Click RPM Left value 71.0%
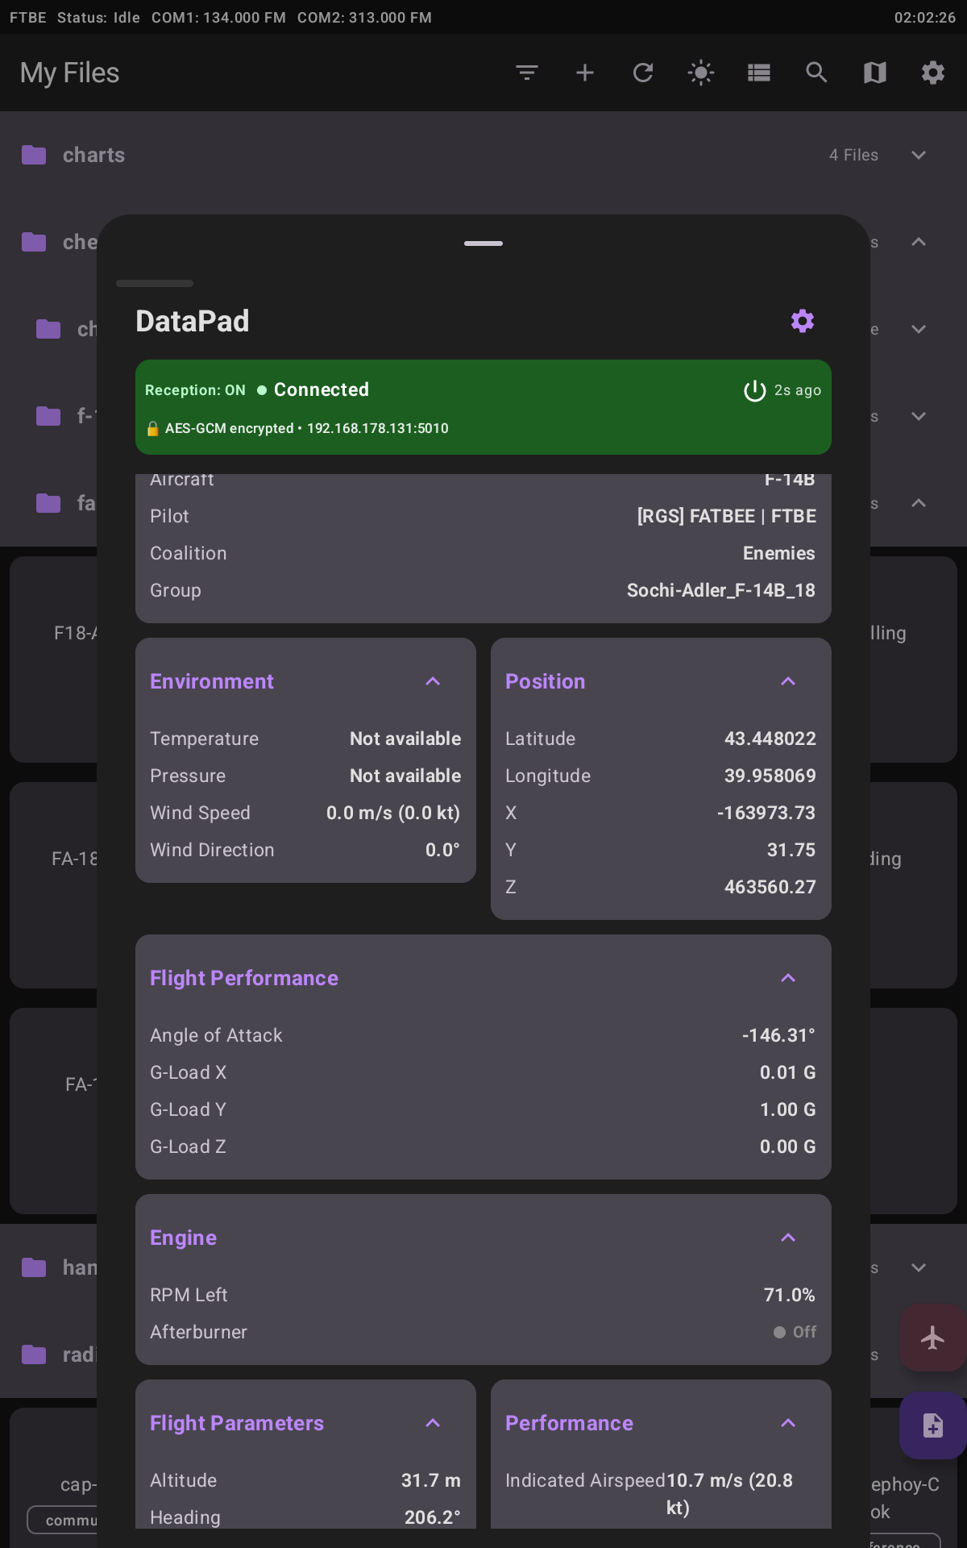The width and height of the screenshot is (967, 1548). click(790, 1295)
